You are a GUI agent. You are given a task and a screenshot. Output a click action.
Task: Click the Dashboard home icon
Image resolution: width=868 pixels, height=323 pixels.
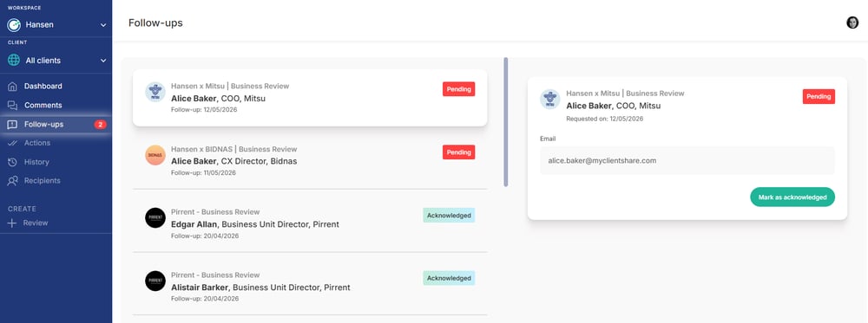pos(12,86)
